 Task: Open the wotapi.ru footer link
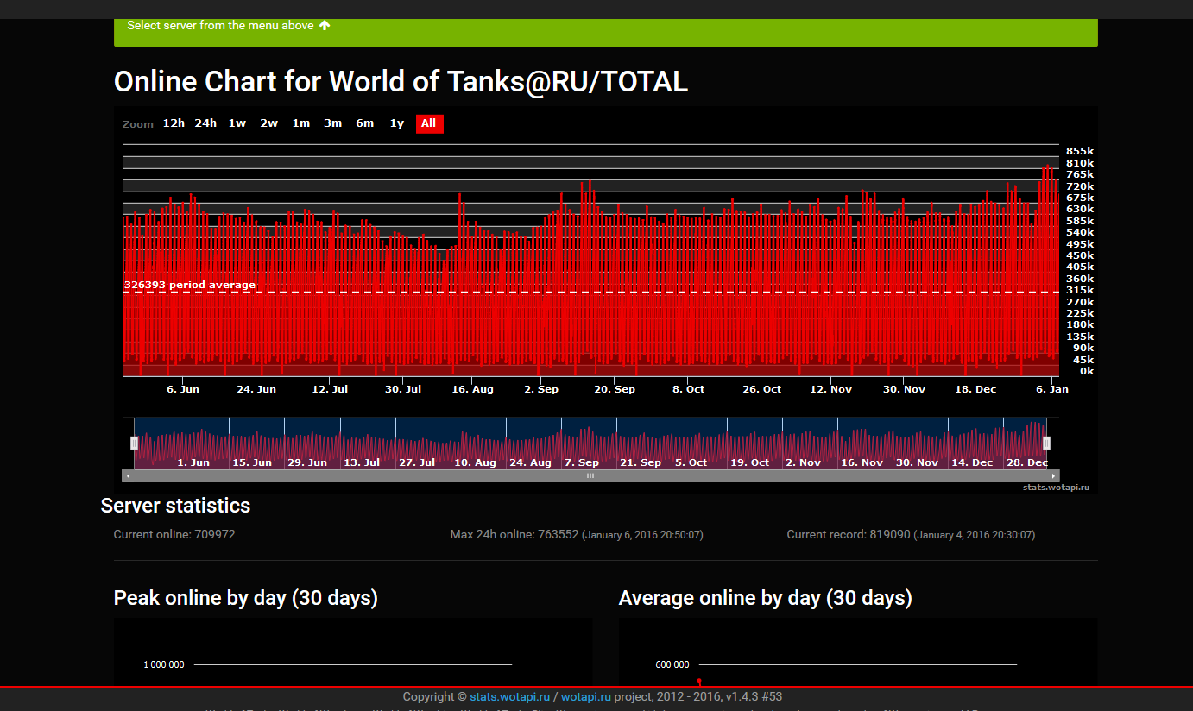(586, 696)
